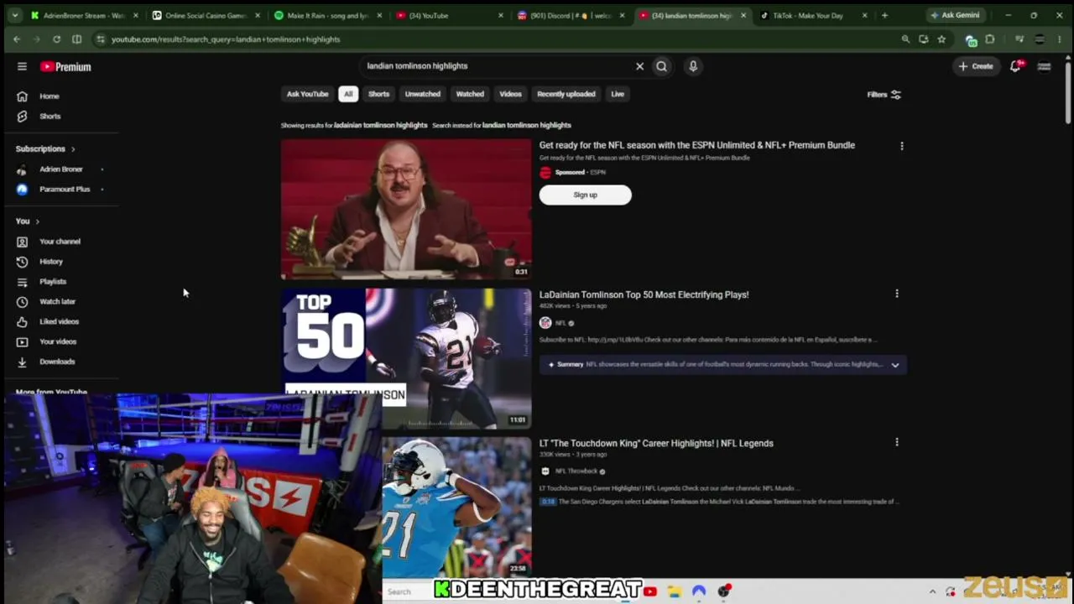Select the Unwatched filter chip
This screenshot has width=1074, height=604.
click(x=423, y=94)
